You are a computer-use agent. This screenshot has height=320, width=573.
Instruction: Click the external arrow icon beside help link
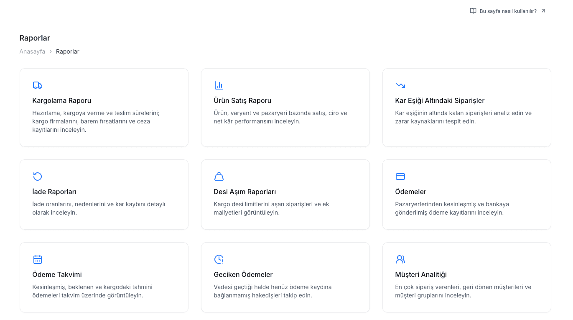point(543,11)
